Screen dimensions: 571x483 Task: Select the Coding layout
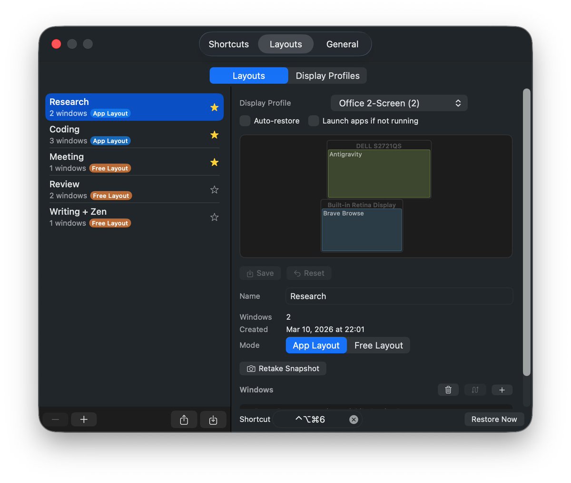coord(135,135)
